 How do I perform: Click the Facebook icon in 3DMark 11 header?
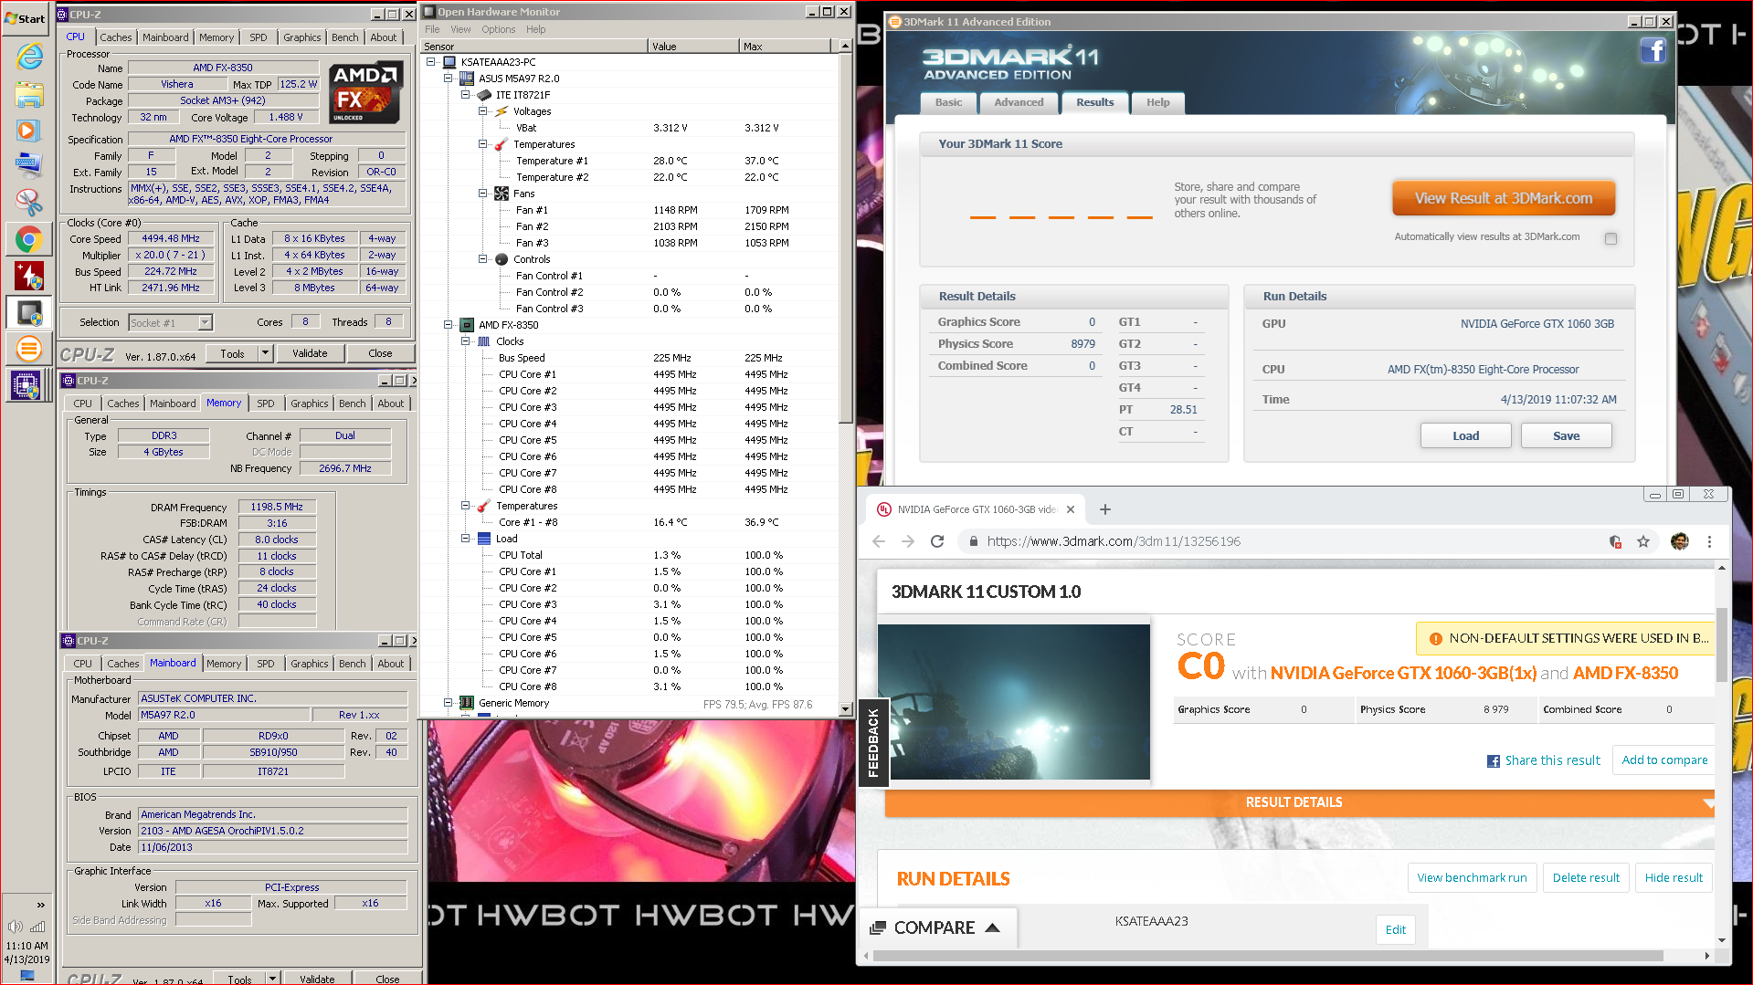1653,51
